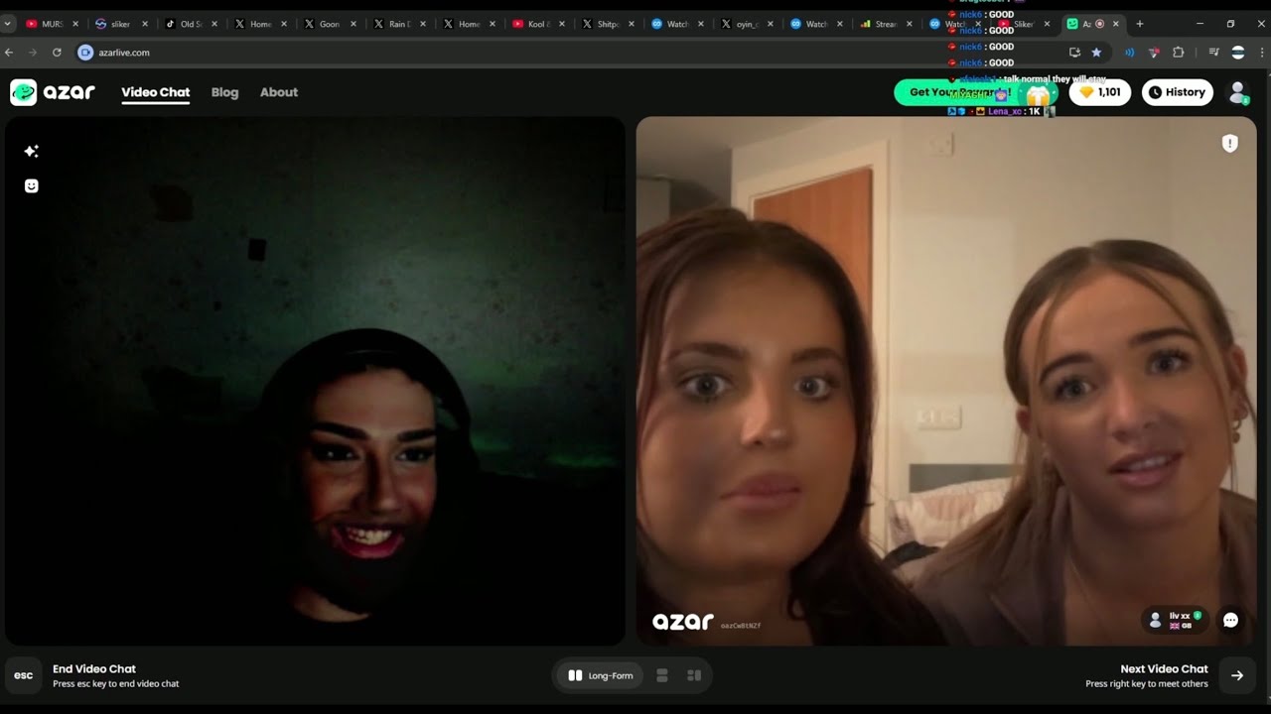This screenshot has width=1271, height=714.
Task: Open the History button
Action: point(1177,92)
